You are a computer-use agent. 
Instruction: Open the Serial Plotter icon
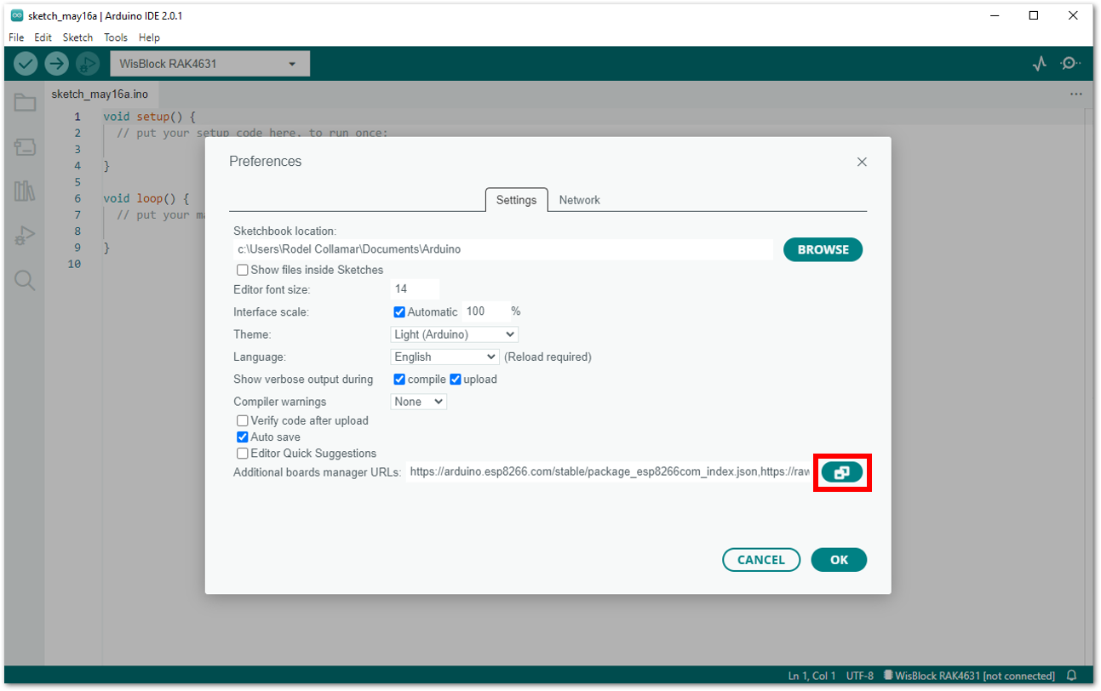click(1040, 64)
